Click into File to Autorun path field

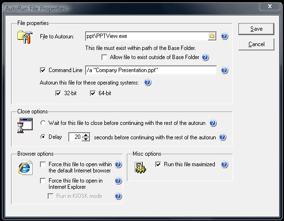pos(147,36)
